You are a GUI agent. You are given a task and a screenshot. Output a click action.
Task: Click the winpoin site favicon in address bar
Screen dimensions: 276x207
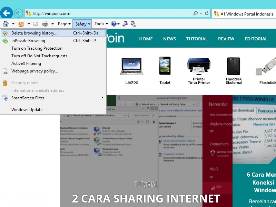pos(28,13)
